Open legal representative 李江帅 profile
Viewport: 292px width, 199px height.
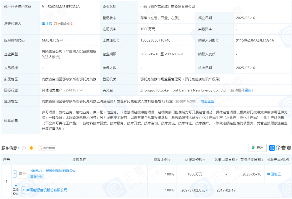click(x=47, y=23)
